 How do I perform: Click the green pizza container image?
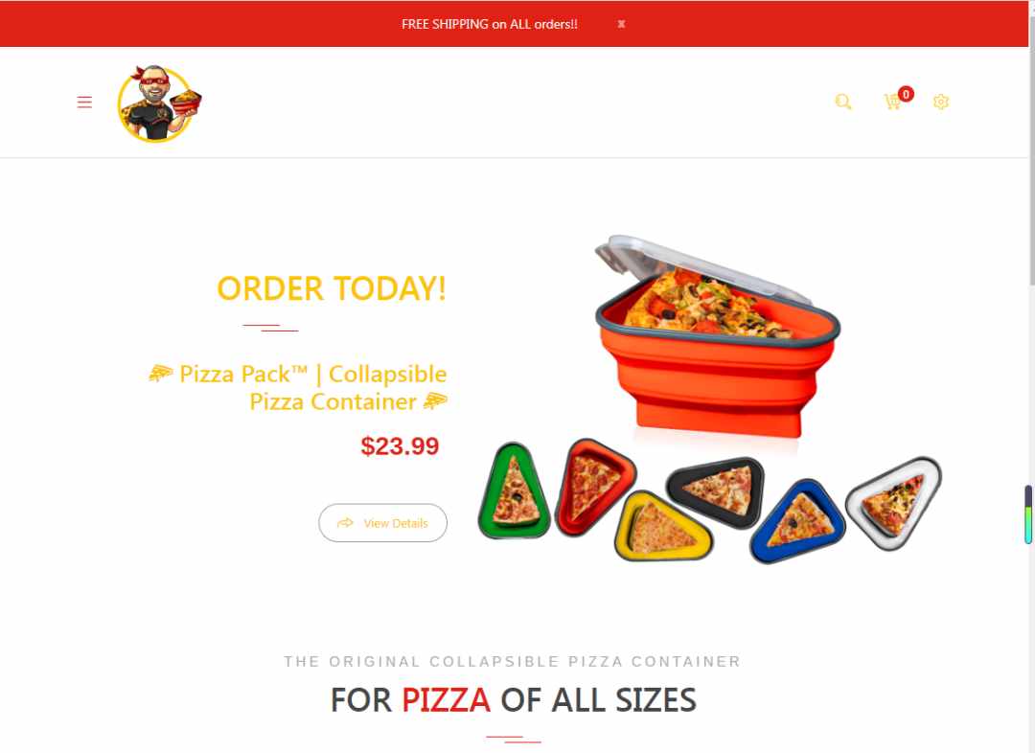click(514, 491)
